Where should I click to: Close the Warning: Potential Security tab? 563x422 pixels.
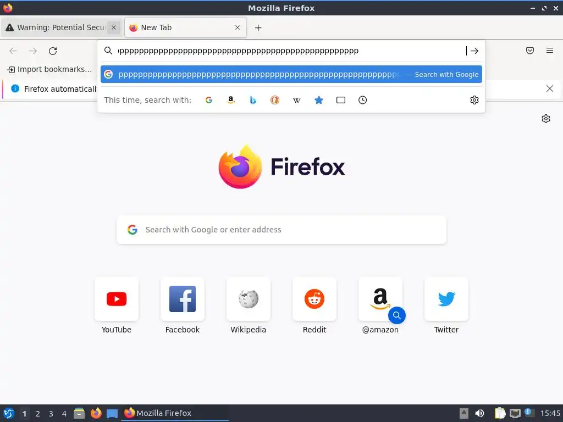click(x=113, y=27)
